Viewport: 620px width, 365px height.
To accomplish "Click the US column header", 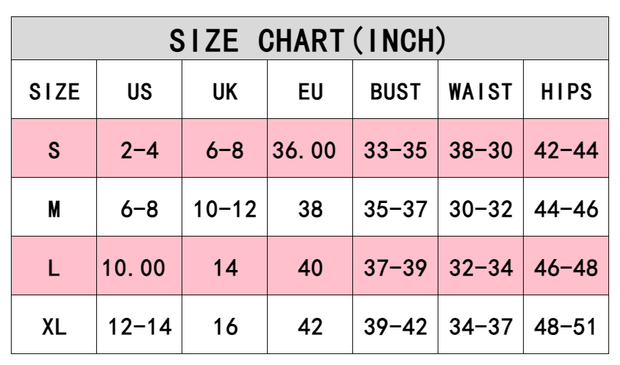I will 139,91.
